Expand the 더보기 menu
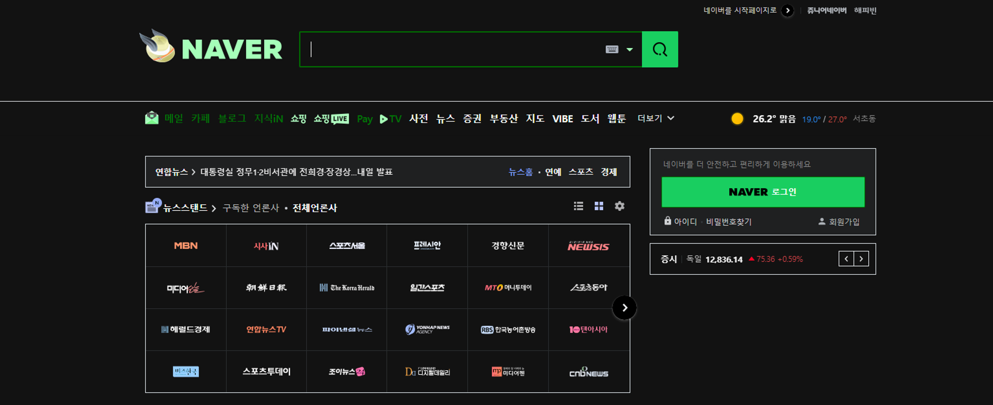This screenshot has width=993, height=405. (x=656, y=118)
